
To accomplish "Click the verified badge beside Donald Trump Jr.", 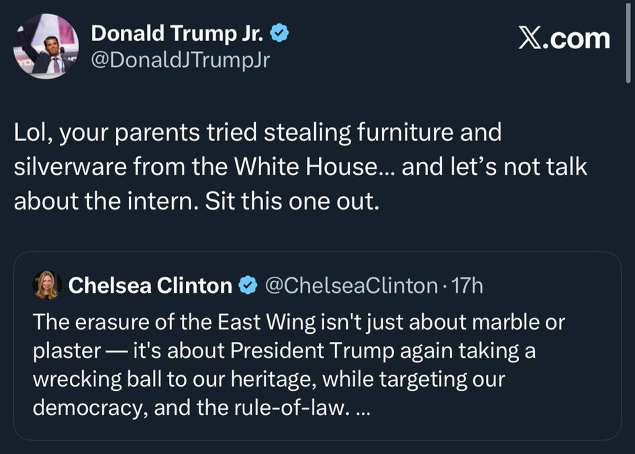I will 280,34.
